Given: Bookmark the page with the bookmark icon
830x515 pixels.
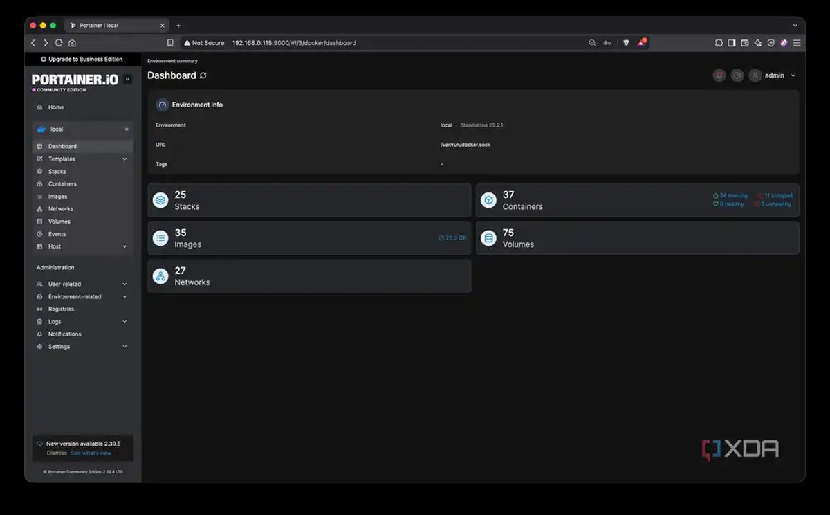Looking at the screenshot, I should 170,43.
